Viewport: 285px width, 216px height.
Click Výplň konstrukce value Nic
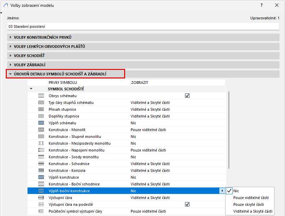point(133,177)
